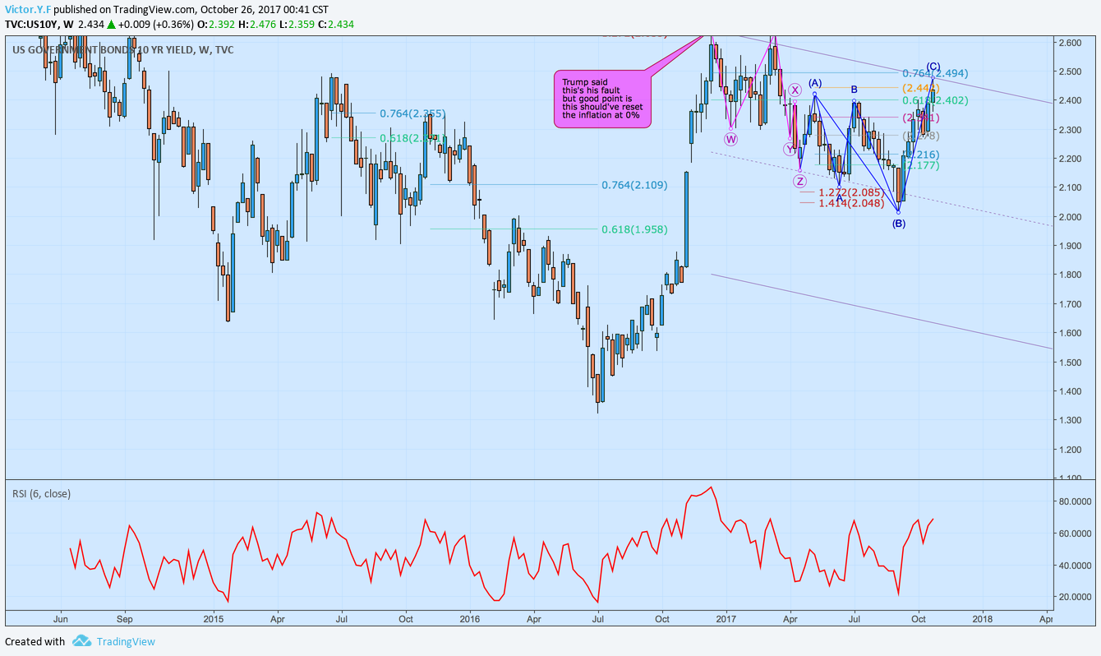Click the Sep time axis label
This screenshot has height=656, width=1101.
[124, 617]
